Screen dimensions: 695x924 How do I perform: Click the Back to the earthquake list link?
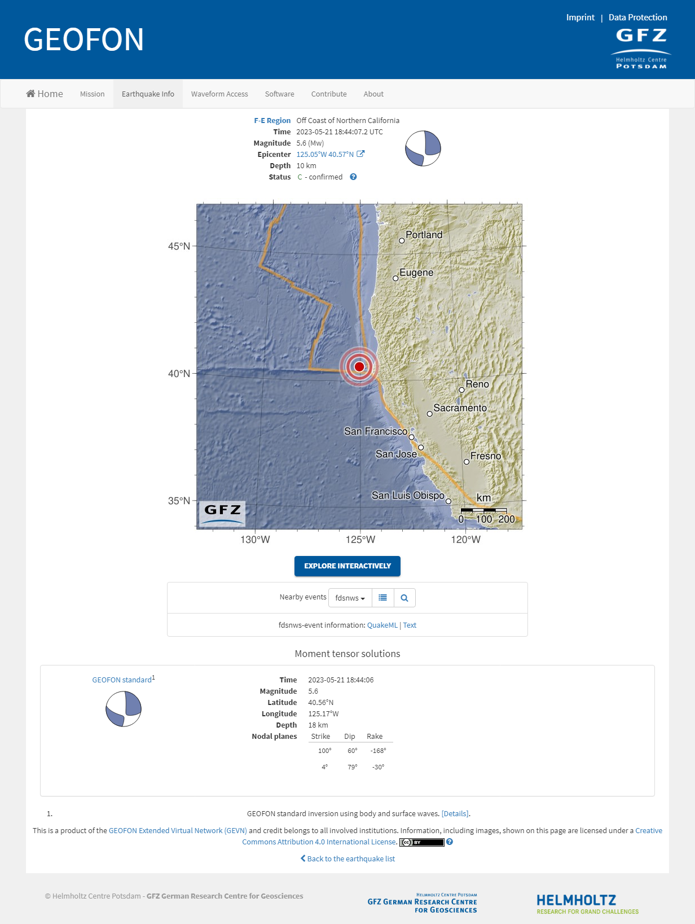pos(347,859)
